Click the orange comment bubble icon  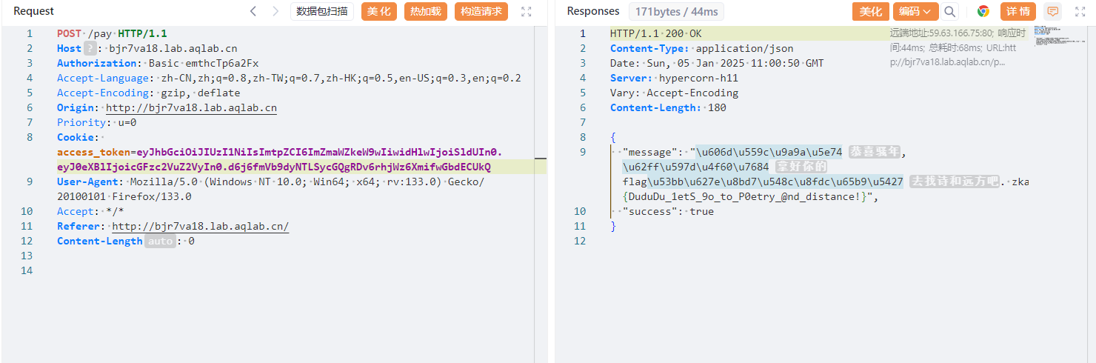[x=1052, y=11]
